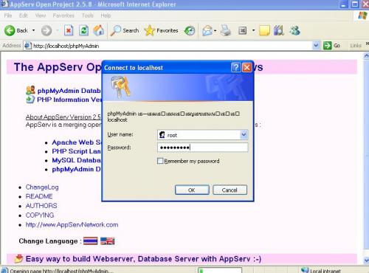The image size is (369, 273).
Task: Open the Research toolbar icon
Action: pyautogui.click(x=279, y=30)
